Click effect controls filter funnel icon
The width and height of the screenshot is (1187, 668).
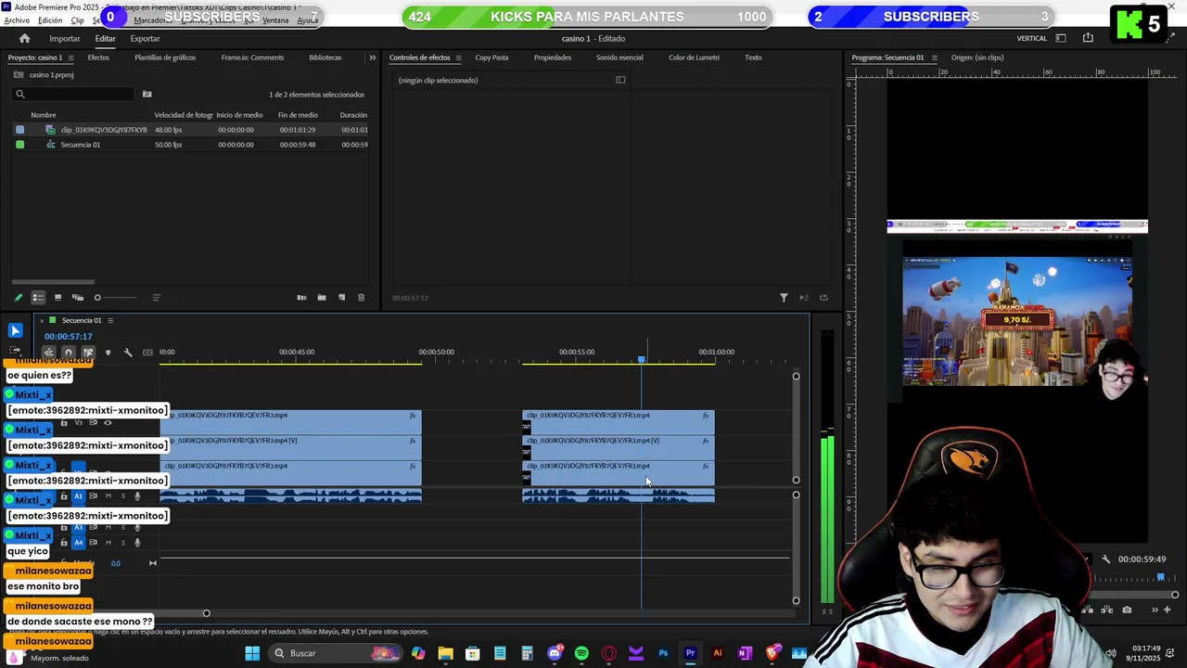[x=784, y=298]
